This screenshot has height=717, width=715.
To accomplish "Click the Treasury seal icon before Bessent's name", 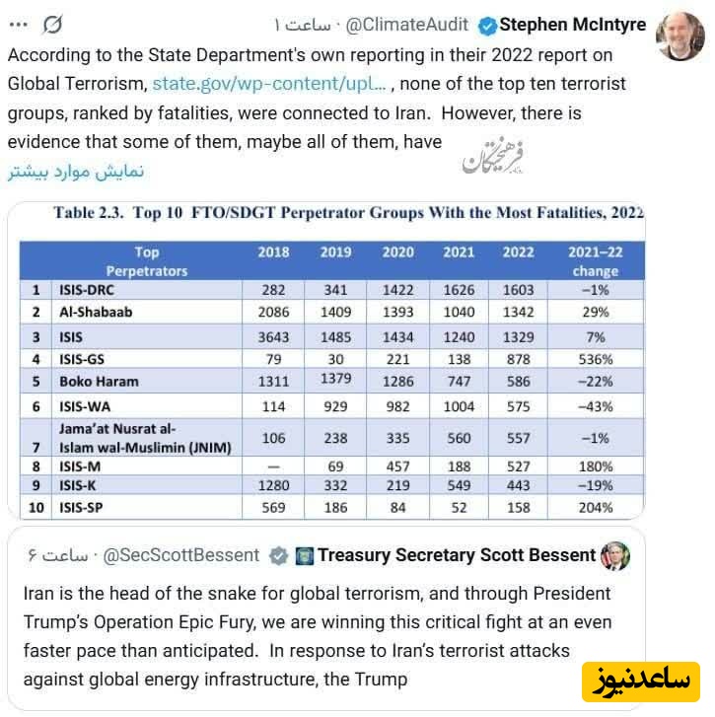I will tap(305, 556).
